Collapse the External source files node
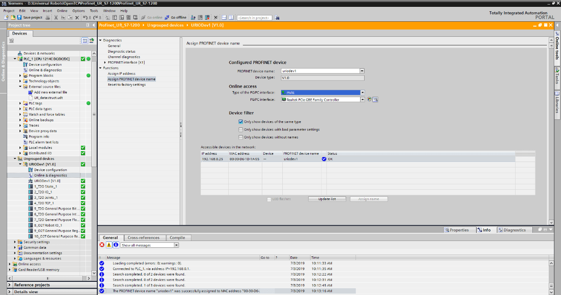Viewport: 561px width, 295px height. (x=20, y=87)
